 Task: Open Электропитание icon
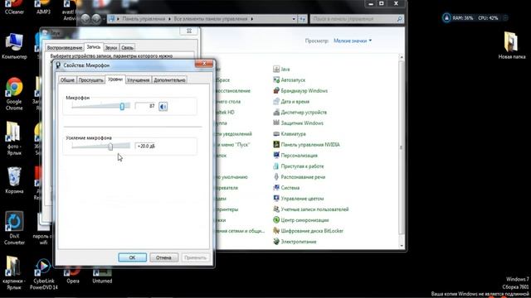[x=295, y=242]
